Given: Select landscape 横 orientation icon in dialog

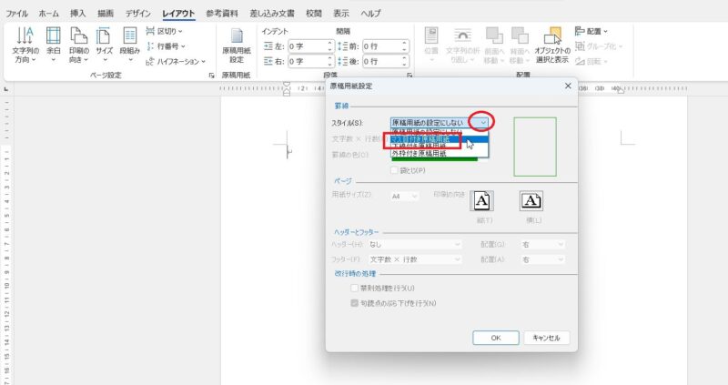Looking at the screenshot, I should (531, 200).
